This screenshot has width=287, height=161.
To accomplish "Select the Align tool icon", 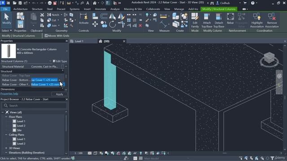I will coord(95,16).
